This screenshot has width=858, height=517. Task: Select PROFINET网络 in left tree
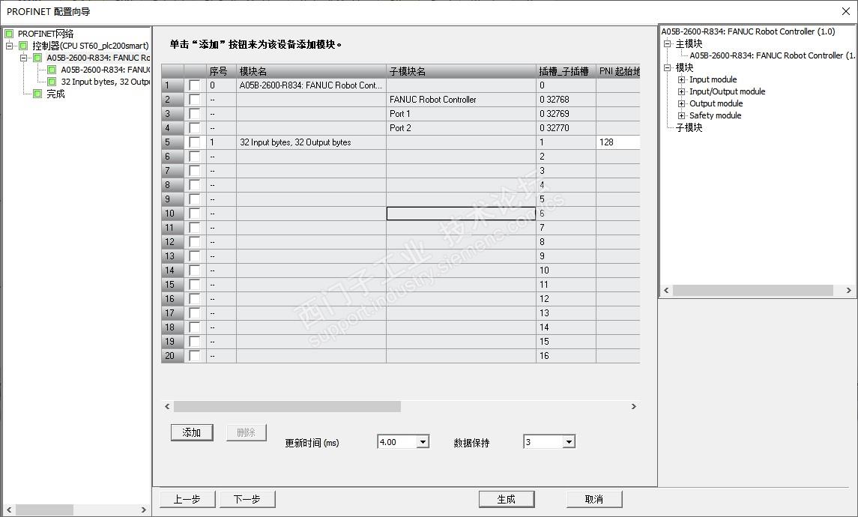46,34
